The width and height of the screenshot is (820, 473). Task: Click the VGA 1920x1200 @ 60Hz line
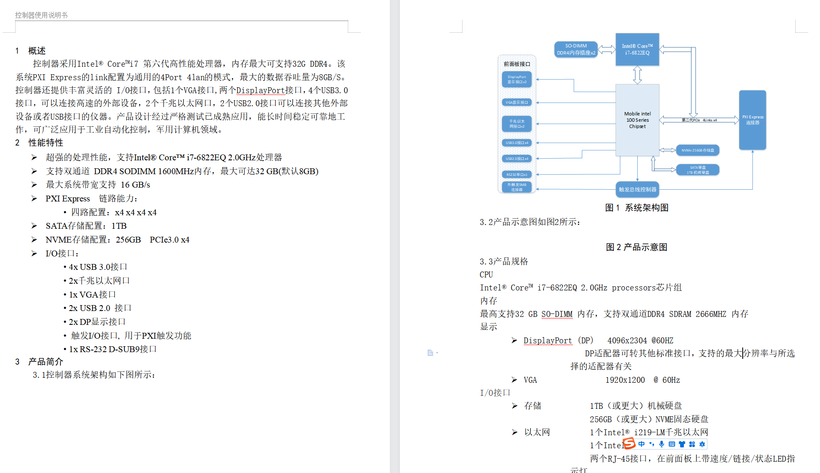coord(602,380)
